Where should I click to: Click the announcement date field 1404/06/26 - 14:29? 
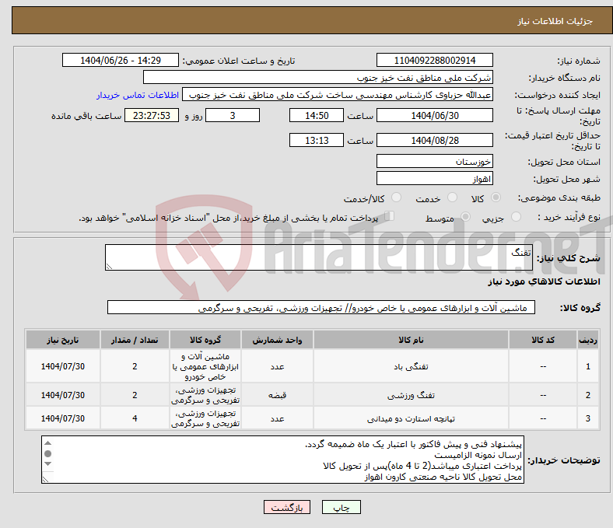tap(121, 60)
